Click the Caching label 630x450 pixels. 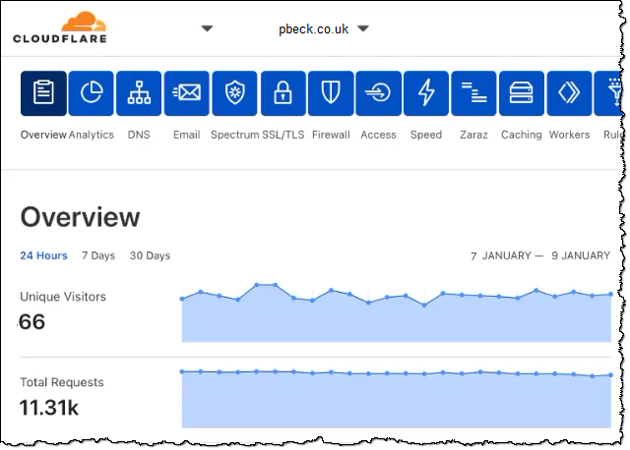tap(522, 135)
